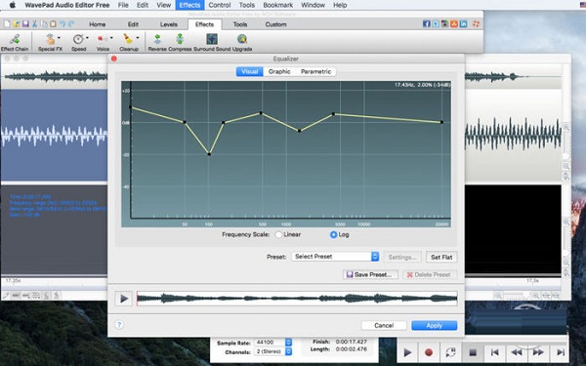Click the Fast Forward transport button
Image resolution: width=586 pixels, height=366 pixels.
pyautogui.click(x=538, y=352)
